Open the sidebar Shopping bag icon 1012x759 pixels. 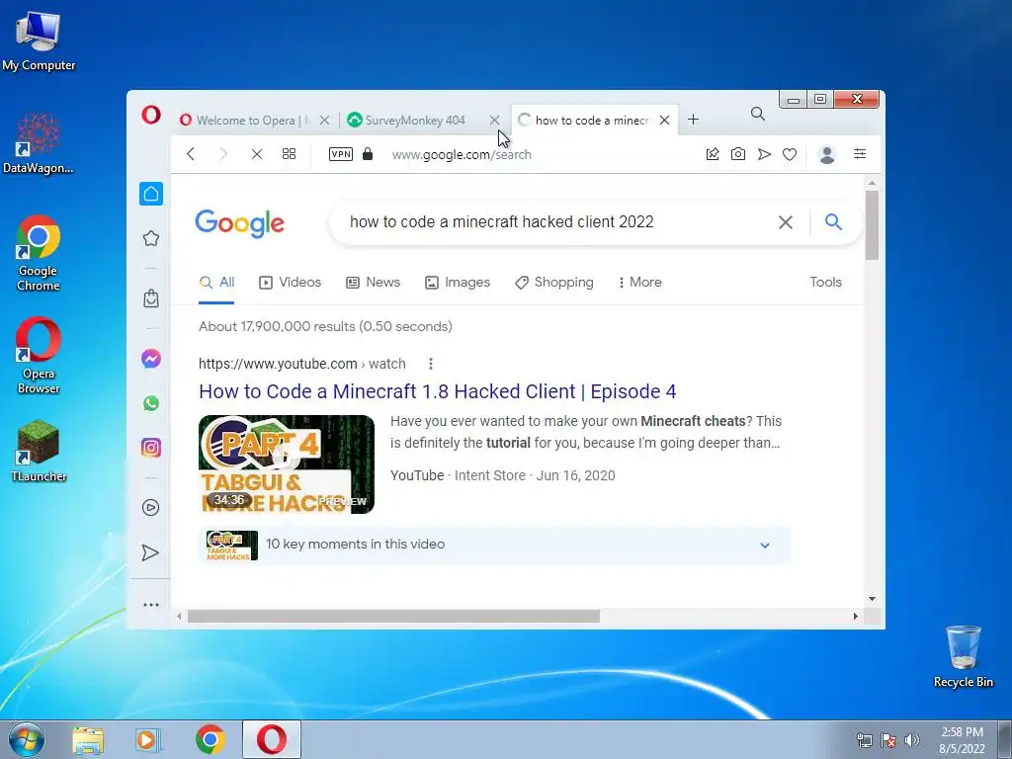tap(151, 298)
